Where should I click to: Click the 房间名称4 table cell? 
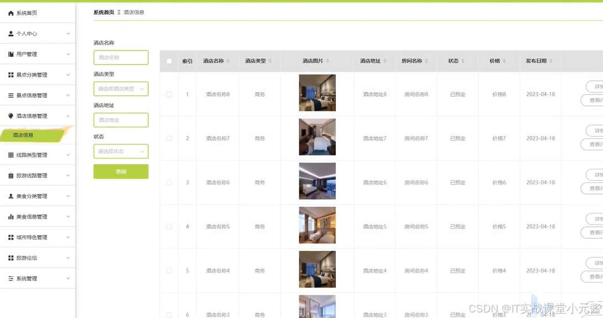(x=415, y=271)
